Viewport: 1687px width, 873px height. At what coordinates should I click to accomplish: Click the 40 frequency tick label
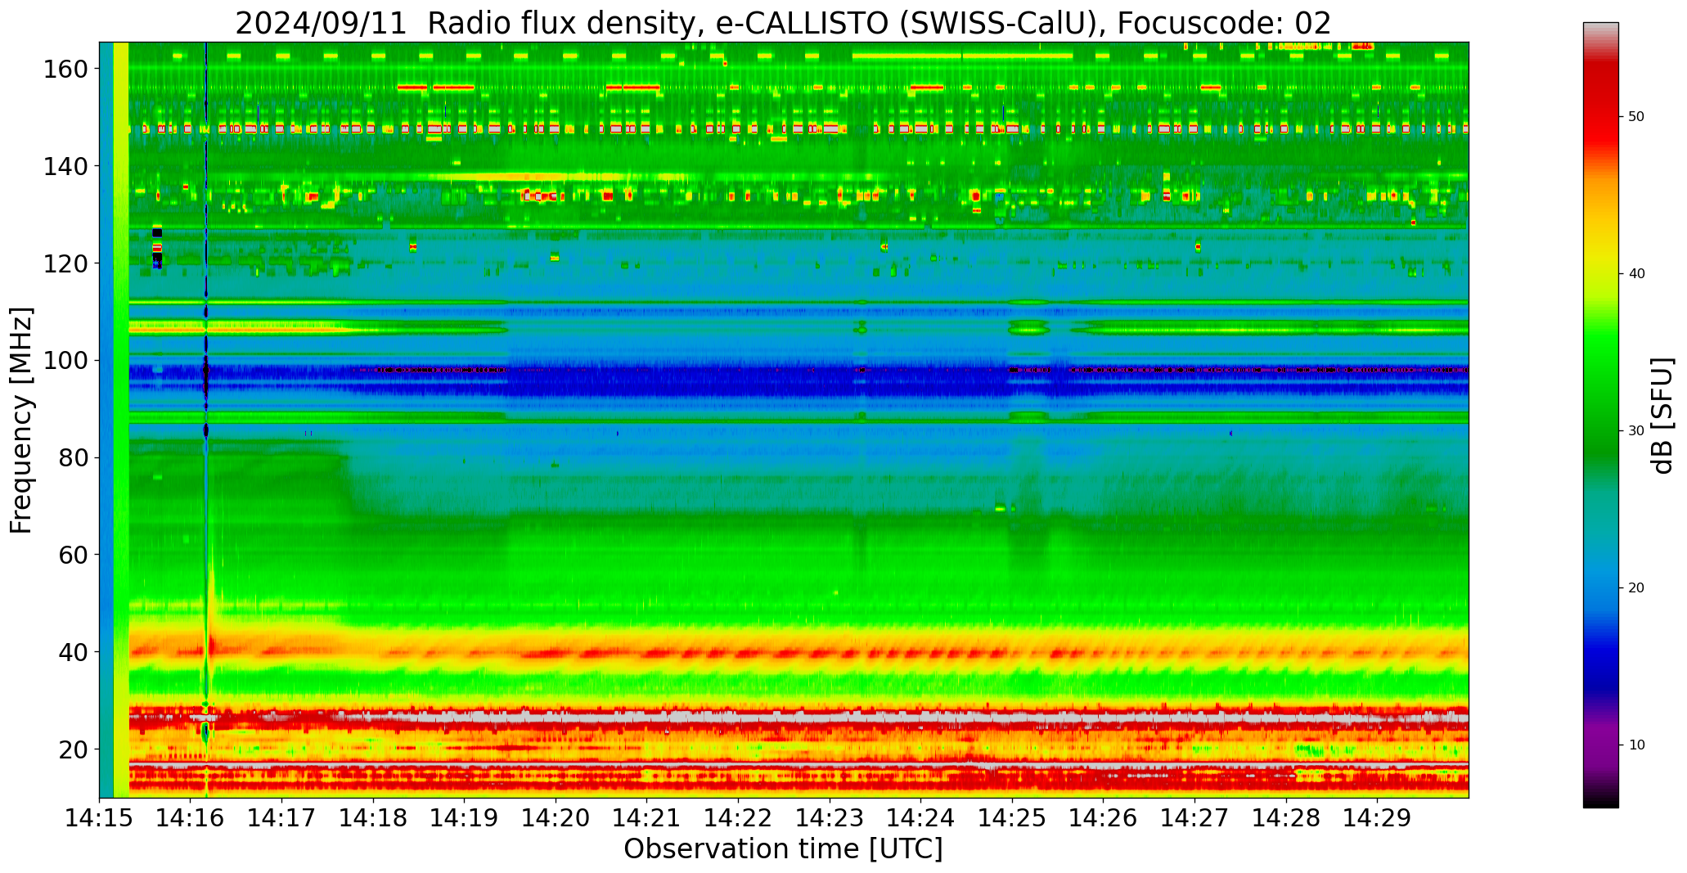(x=73, y=652)
